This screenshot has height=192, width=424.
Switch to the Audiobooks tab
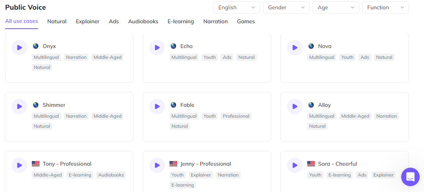click(143, 22)
